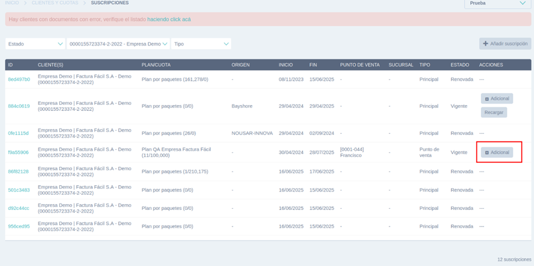The height and width of the screenshot is (266, 534).
Task: Go to Inicio in the breadcrumb
Action: (x=12, y=3)
